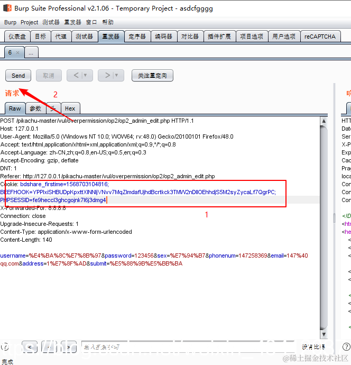The height and width of the screenshot is (365, 351).
Task: Click the request search help icon
Action: [x=5, y=347]
